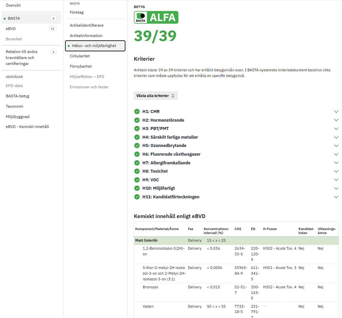Expand the H8: Toxicitet criterion chevron
Viewport: 342px width, 318px height.
tap(336, 171)
